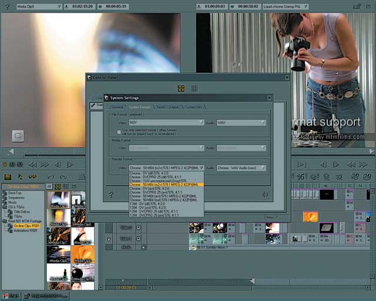This screenshot has width=376, height=301.
Task: Click checkmark icon in bin toolbar
Action: coord(74,186)
